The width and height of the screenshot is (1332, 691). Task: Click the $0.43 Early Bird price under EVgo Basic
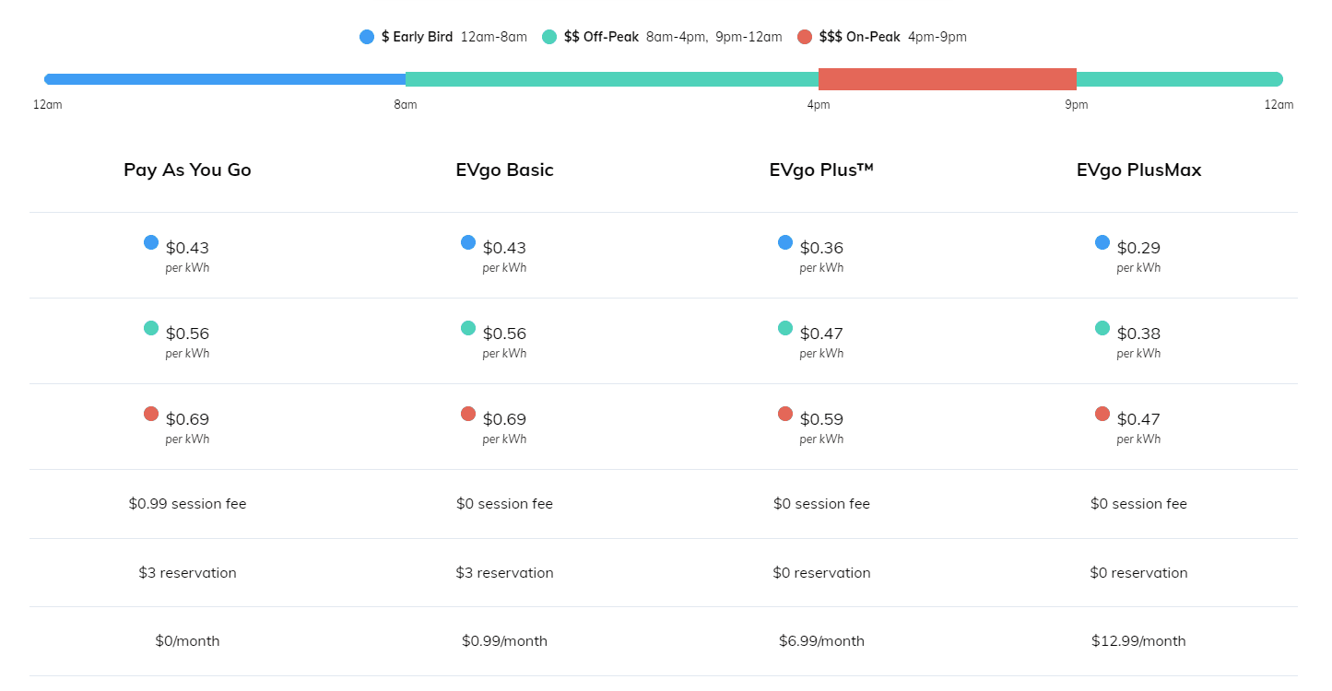504,248
